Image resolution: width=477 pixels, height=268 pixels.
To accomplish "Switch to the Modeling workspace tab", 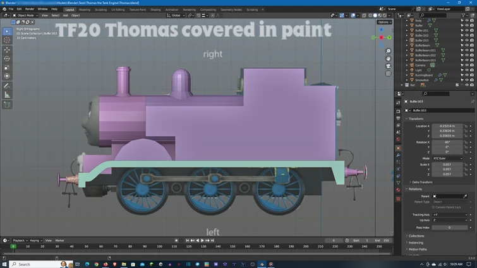I will pos(85,9).
